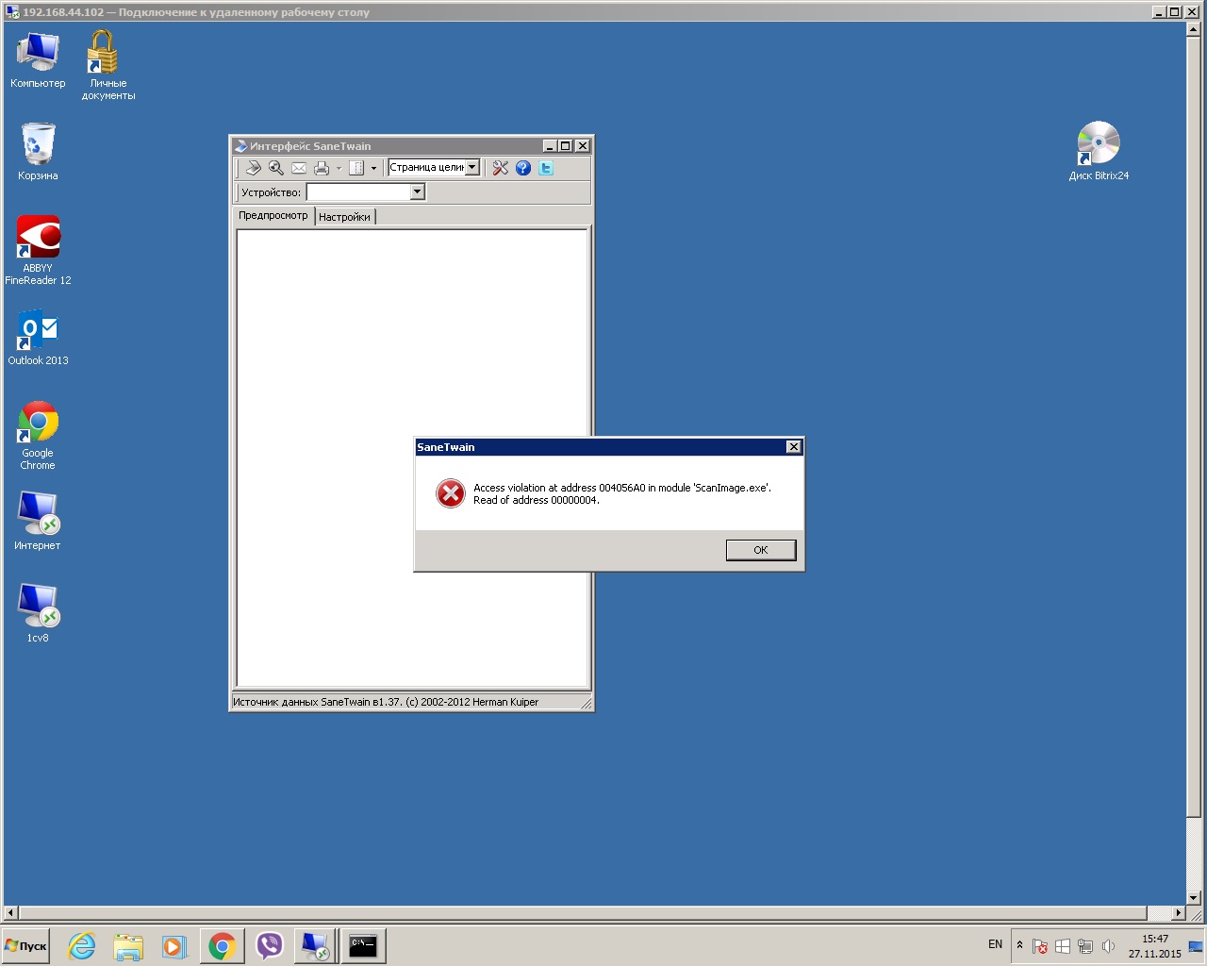Switch to the 'Настройки' tab
The width and height of the screenshot is (1207, 966).
coord(344,217)
